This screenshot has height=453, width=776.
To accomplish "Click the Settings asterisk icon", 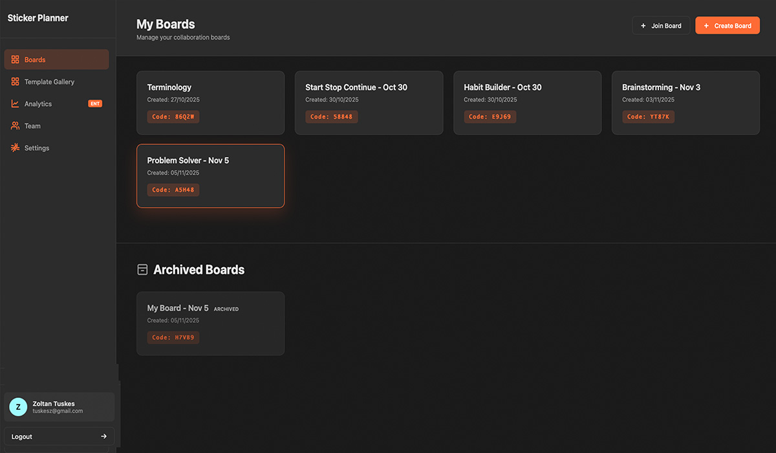I will coord(14,148).
